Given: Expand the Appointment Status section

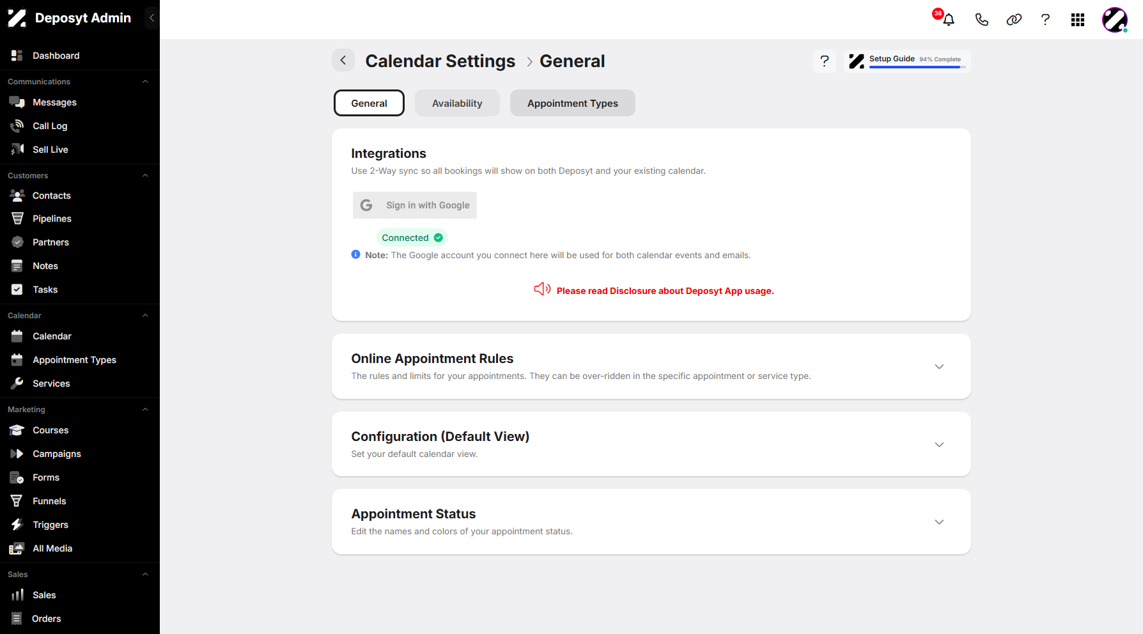Looking at the screenshot, I should (939, 522).
